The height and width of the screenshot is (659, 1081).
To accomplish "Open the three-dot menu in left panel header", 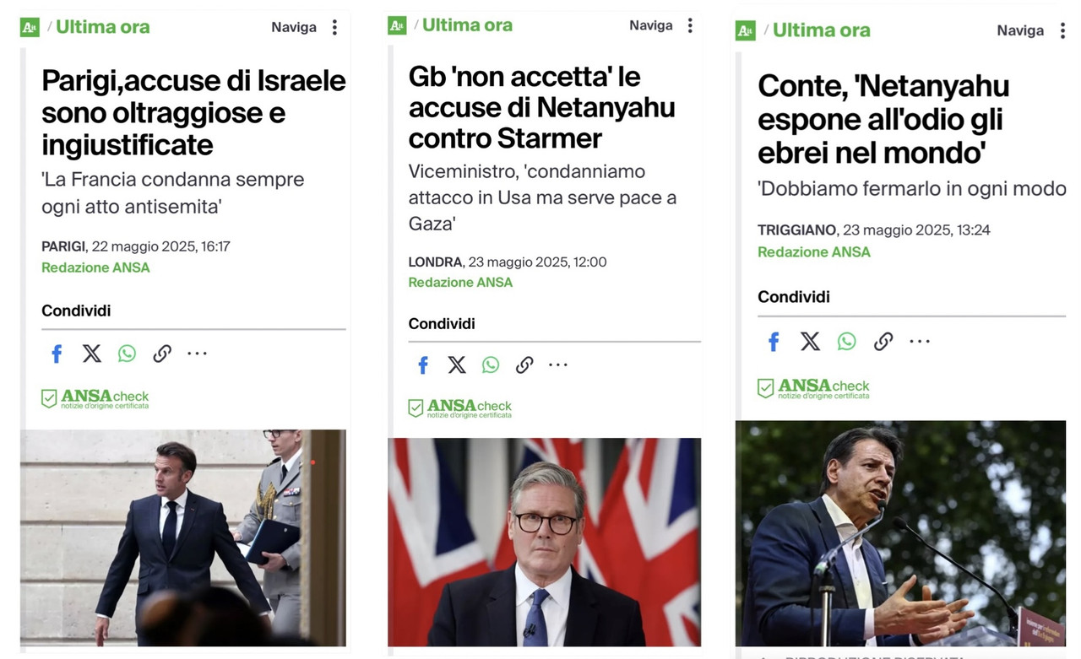I will tap(334, 27).
